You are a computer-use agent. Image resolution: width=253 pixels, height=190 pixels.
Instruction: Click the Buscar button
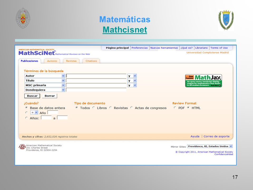(32, 96)
